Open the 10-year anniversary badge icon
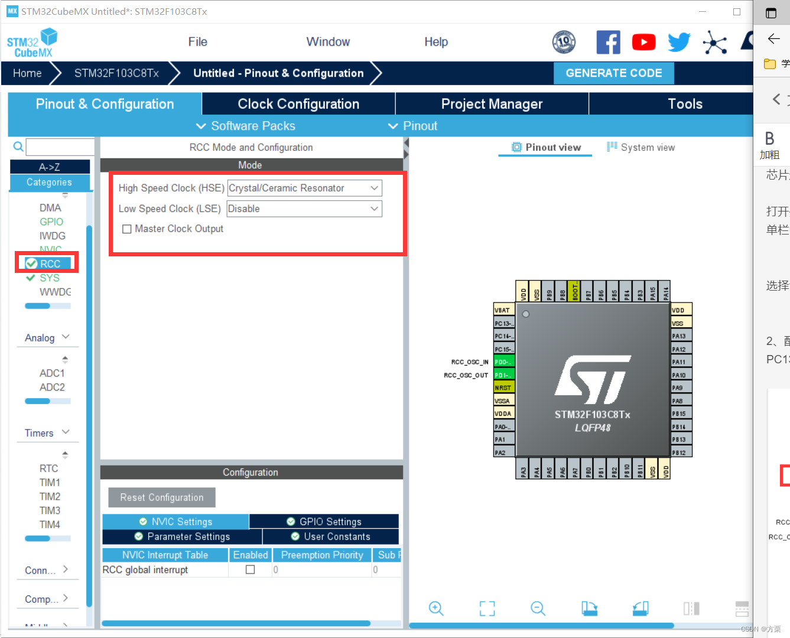 tap(564, 42)
